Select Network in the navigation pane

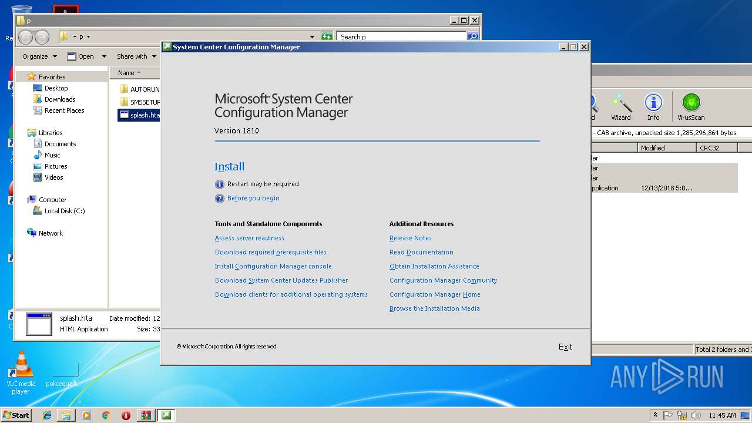[x=51, y=233]
